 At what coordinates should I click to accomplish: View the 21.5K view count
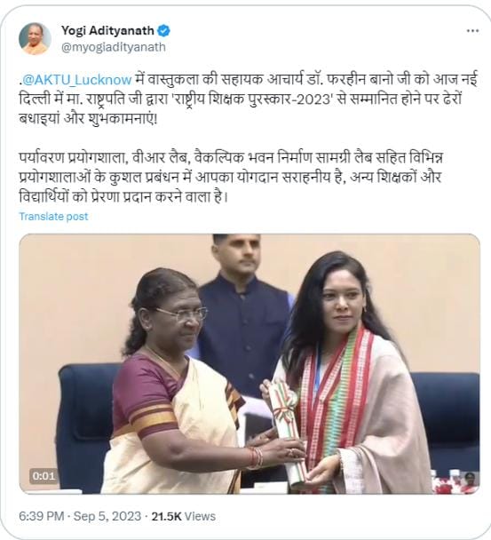tap(166, 516)
